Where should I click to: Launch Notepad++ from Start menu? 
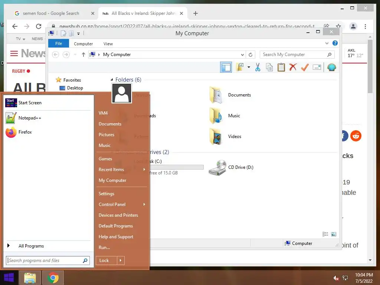pos(48,118)
